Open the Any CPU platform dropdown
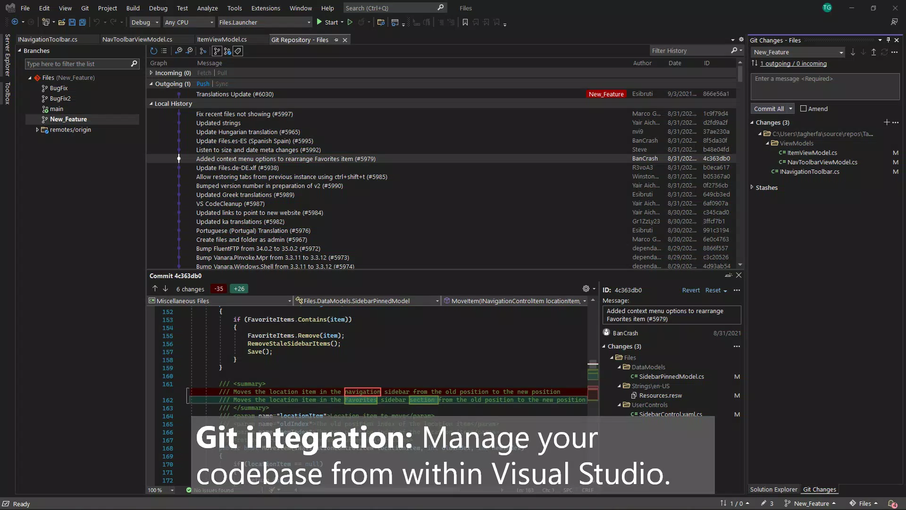Image resolution: width=906 pixels, height=510 pixels. point(189,22)
